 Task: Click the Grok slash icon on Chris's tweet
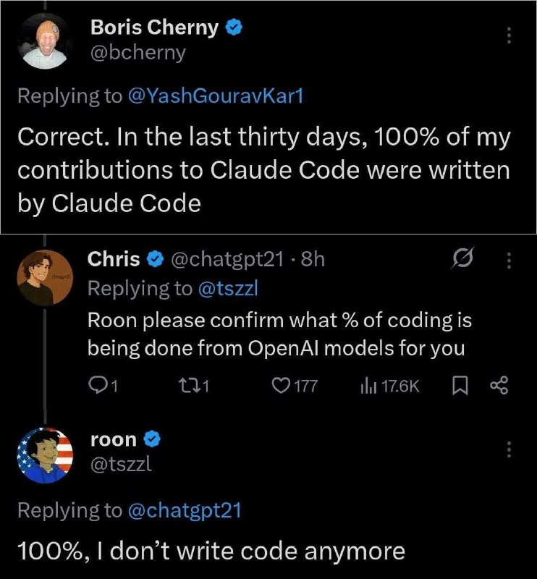pos(462,258)
